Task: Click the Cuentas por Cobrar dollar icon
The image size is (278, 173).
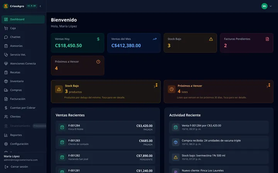Action: [6, 108]
